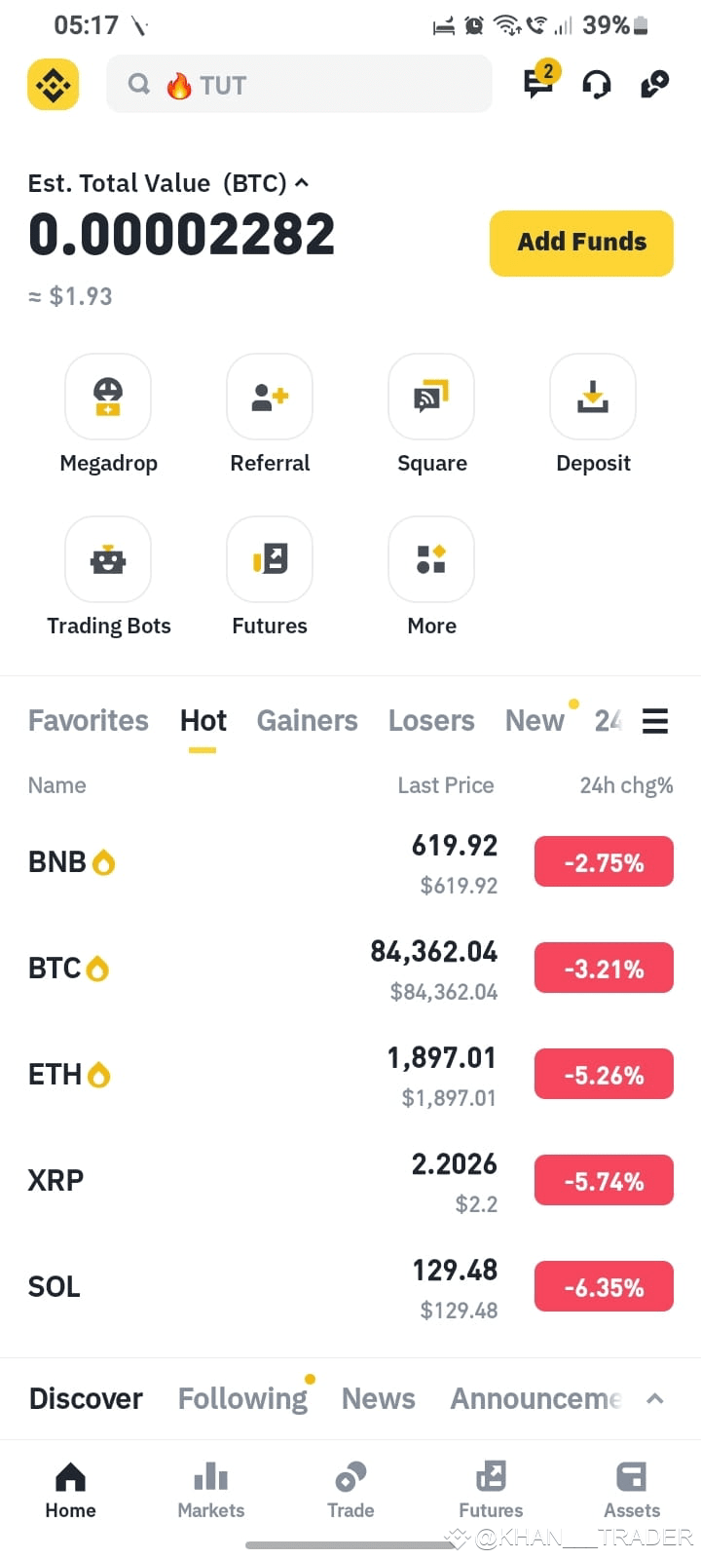This screenshot has width=701, height=1559.
Task: Tap the Deposit icon
Action: [593, 397]
